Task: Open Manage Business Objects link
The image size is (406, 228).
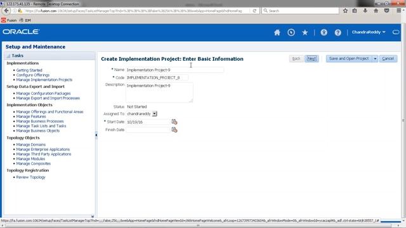Action: click(38, 131)
